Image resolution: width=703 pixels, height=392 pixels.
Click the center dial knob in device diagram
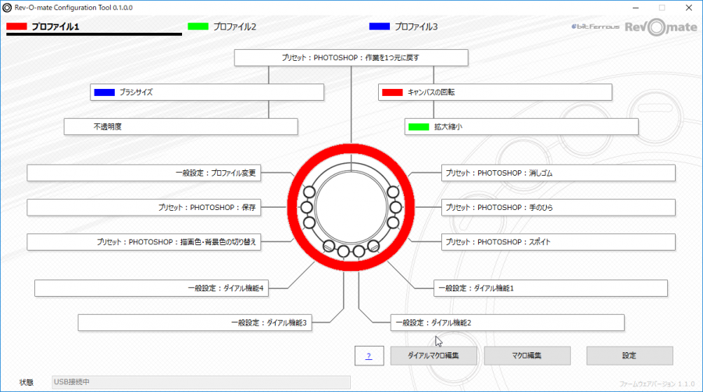pos(351,207)
